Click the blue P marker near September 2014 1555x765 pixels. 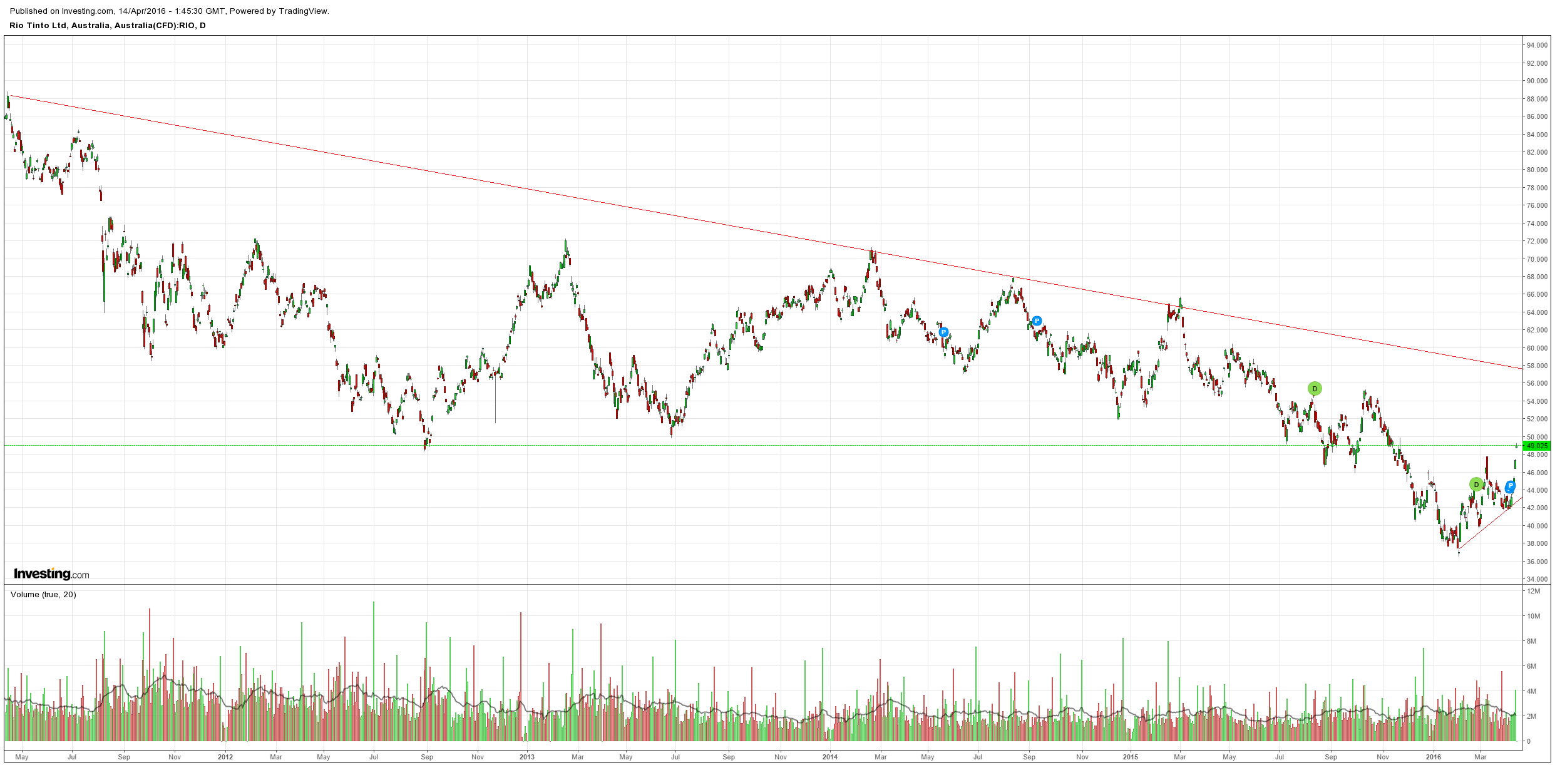click(x=1037, y=321)
